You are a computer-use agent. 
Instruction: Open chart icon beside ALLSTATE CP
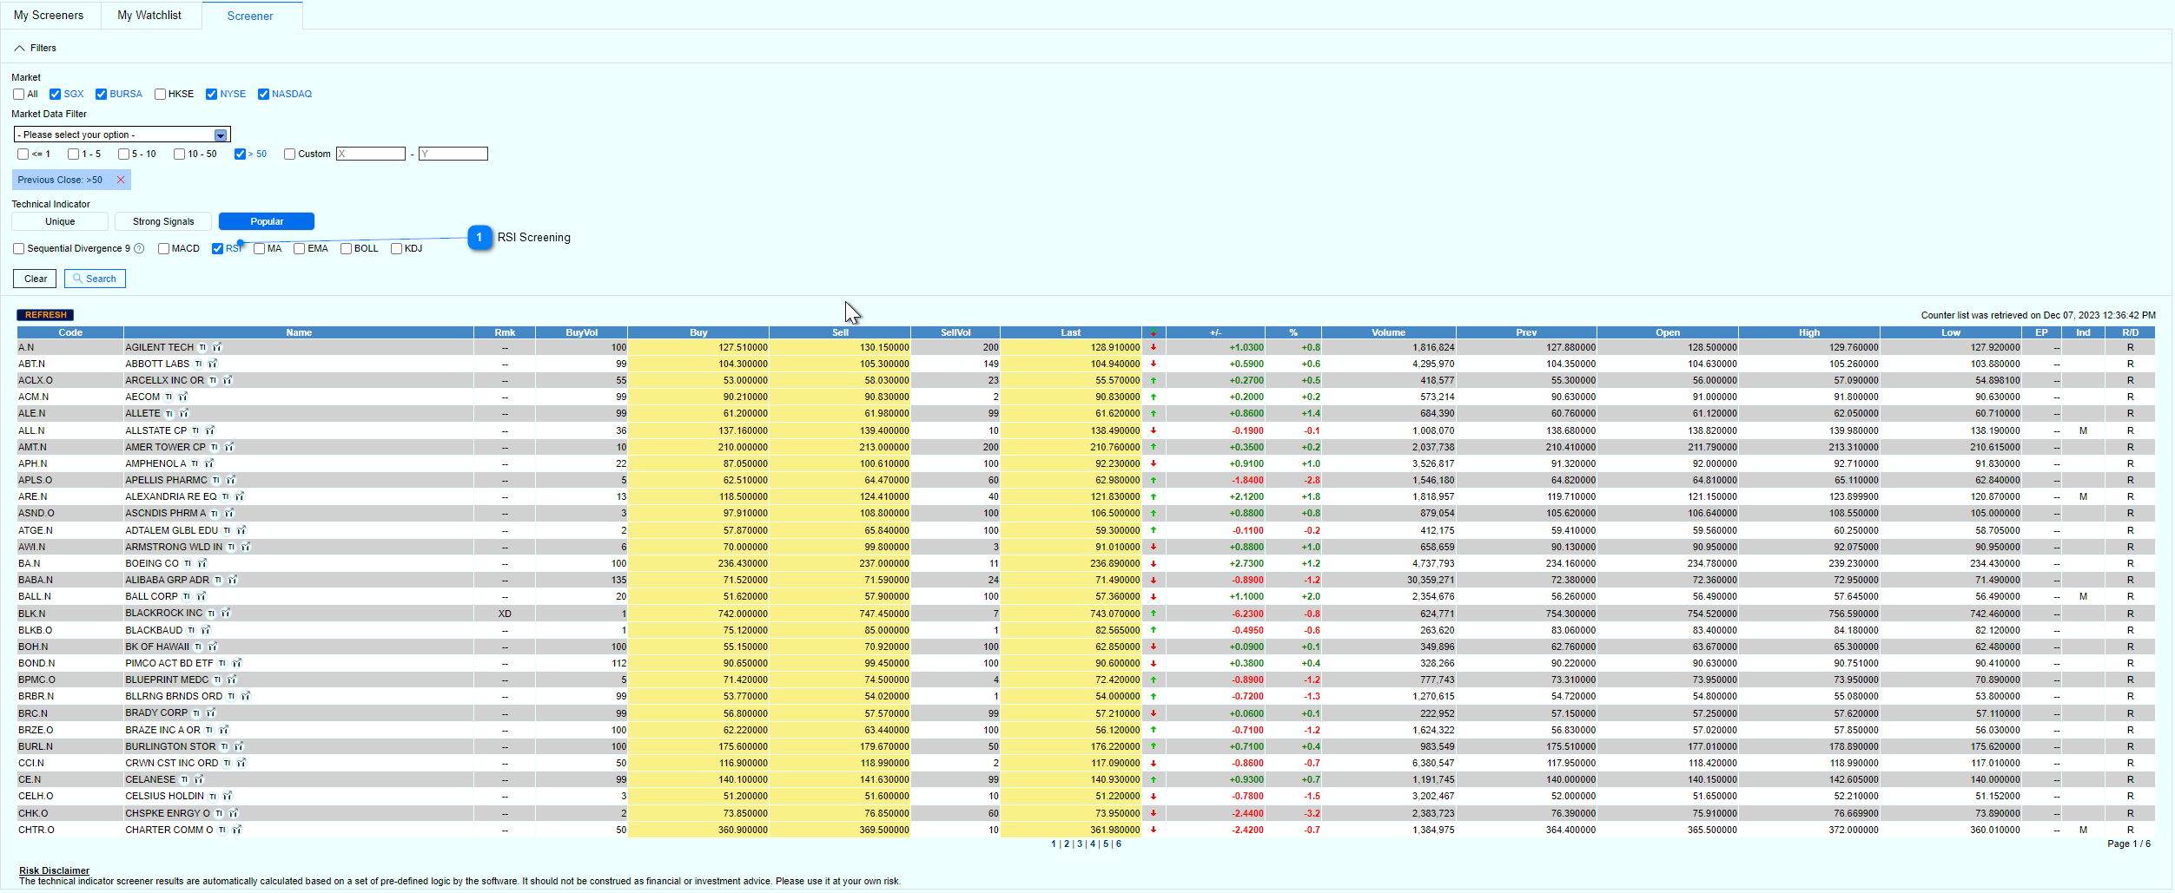210,430
